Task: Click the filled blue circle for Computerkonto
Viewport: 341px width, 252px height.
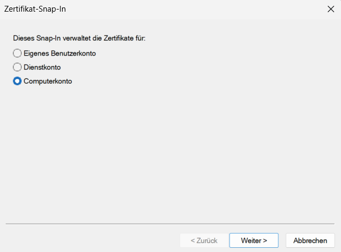Action: click(x=17, y=81)
